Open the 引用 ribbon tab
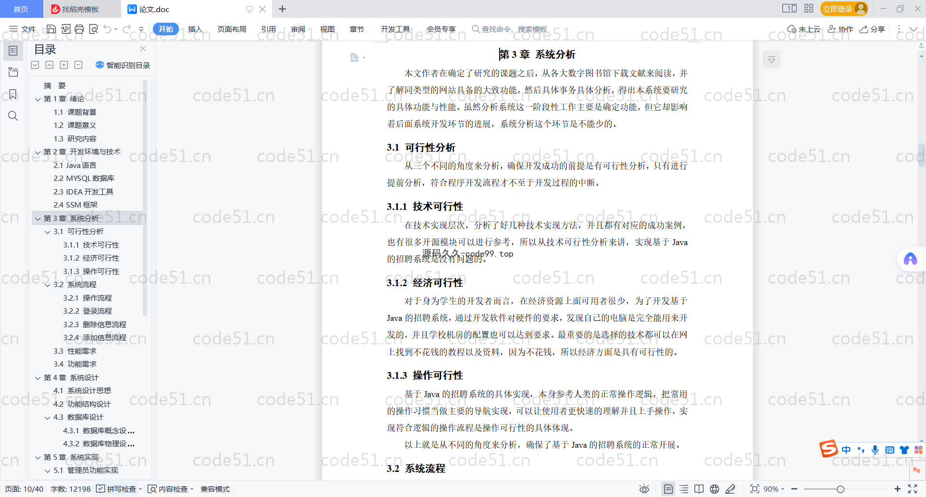Screen dimensions: 926x497 (269, 29)
